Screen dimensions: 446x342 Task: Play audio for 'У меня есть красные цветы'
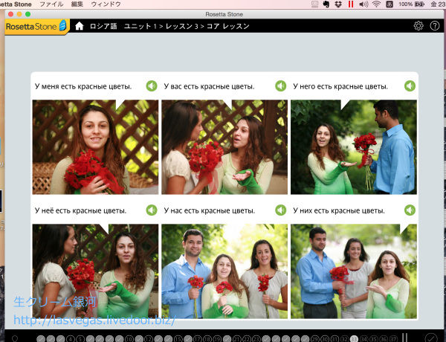152,86
